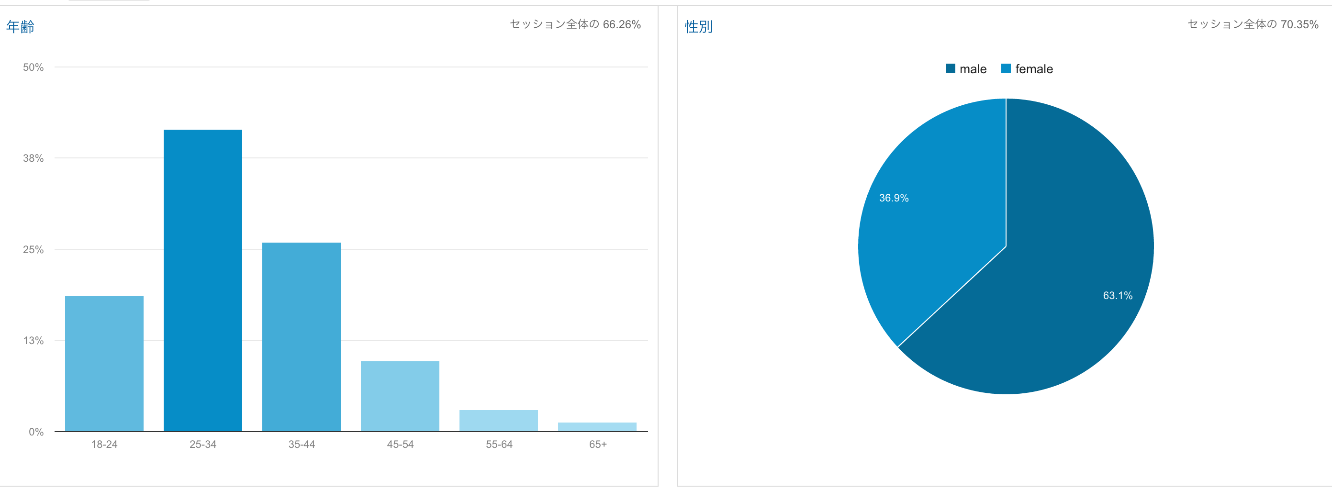Click the セッション全体の 70.35% text
This screenshot has height=490, width=1332.
coord(1253,24)
